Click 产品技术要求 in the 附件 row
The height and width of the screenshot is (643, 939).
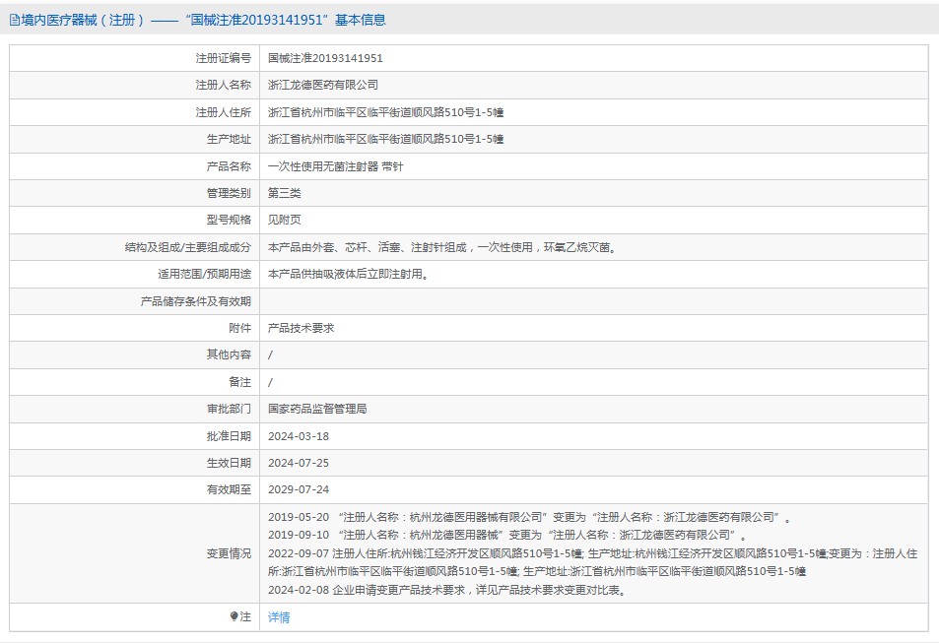(x=301, y=328)
